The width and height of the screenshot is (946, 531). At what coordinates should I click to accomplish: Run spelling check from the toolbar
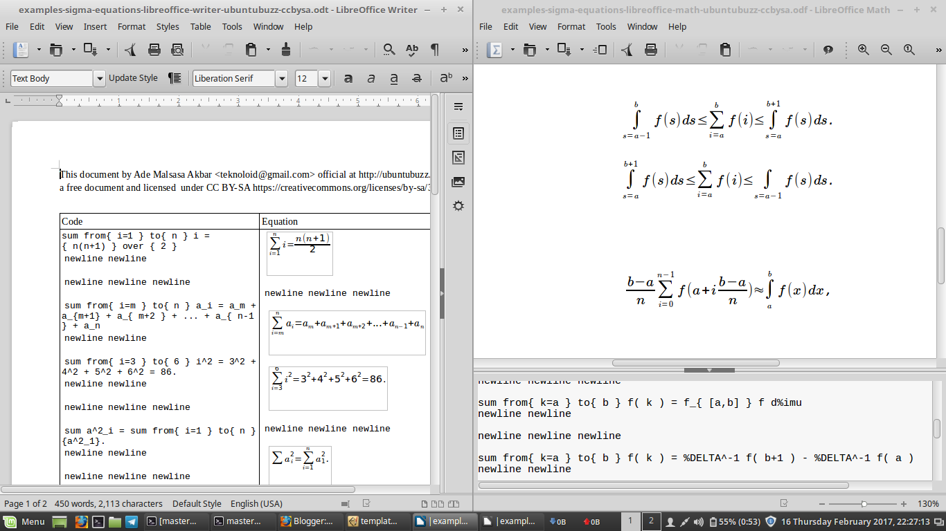pos(411,49)
